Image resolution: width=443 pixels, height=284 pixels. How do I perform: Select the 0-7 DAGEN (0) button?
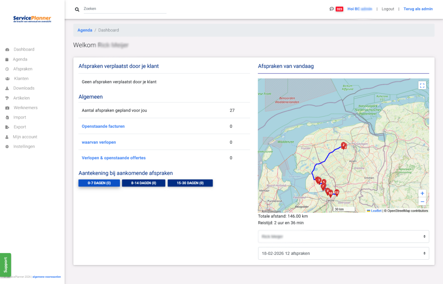click(x=99, y=183)
